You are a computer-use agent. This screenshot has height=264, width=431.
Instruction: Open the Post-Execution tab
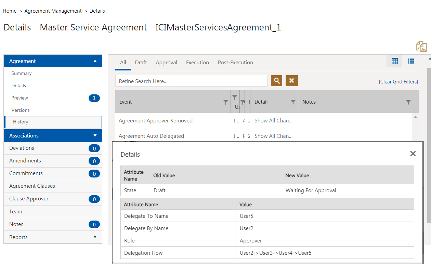pyautogui.click(x=235, y=63)
